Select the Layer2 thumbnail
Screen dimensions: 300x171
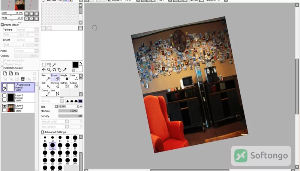click(x=11, y=97)
